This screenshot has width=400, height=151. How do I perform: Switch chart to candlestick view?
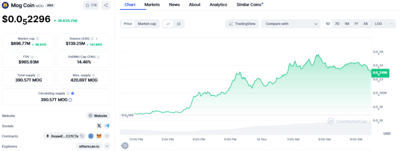(179, 24)
